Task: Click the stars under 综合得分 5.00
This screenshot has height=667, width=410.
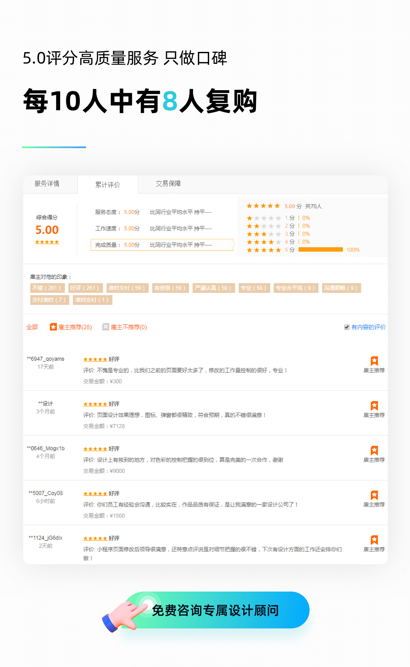Action: (x=47, y=242)
